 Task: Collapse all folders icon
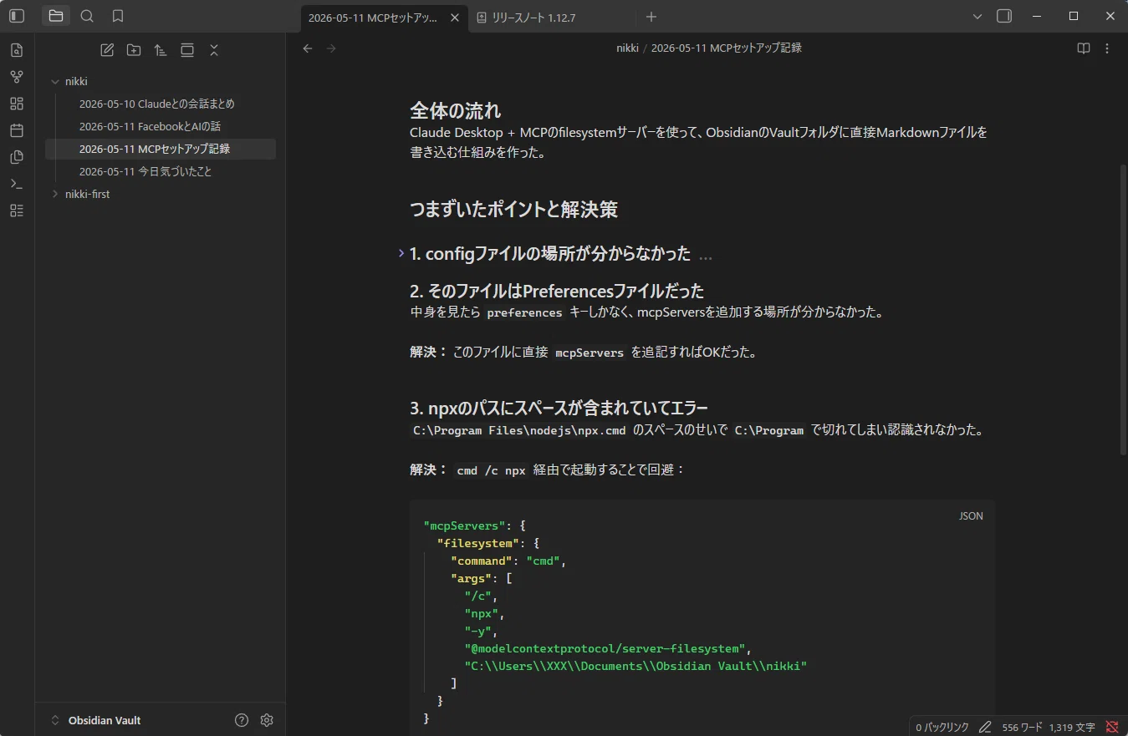coord(214,50)
